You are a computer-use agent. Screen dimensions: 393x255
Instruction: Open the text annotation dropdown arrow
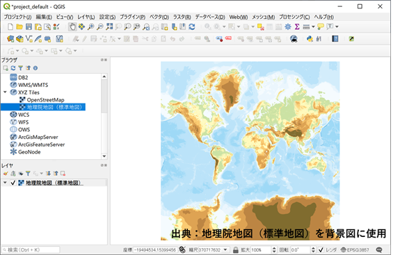(x=337, y=26)
